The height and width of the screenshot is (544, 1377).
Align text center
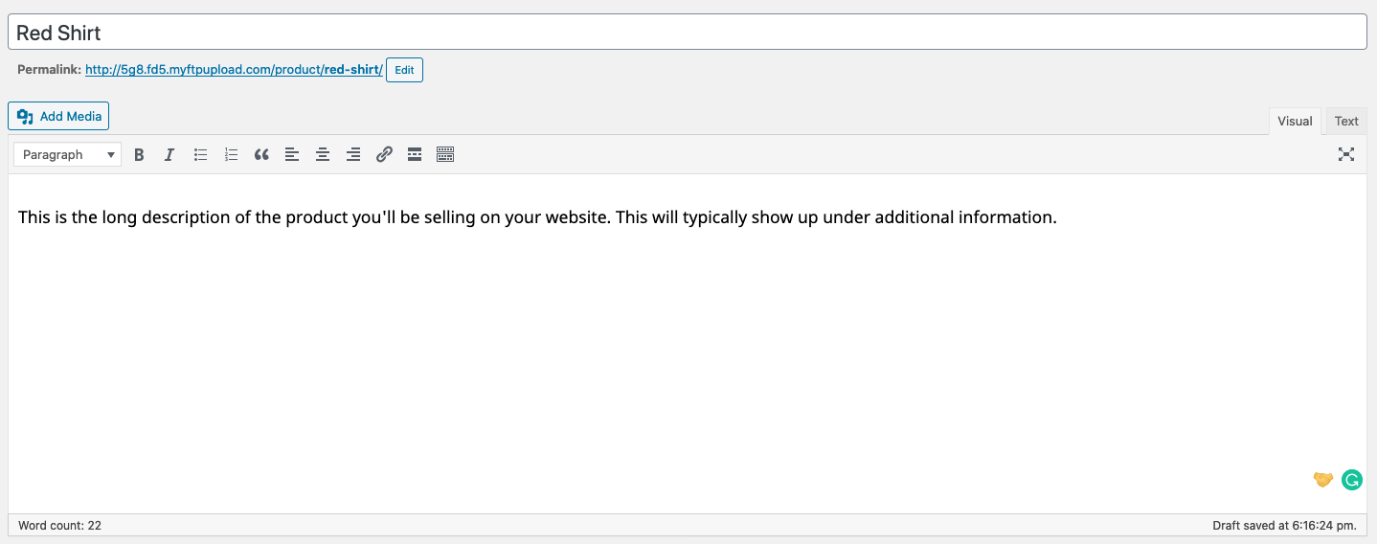[x=323, y=154]
